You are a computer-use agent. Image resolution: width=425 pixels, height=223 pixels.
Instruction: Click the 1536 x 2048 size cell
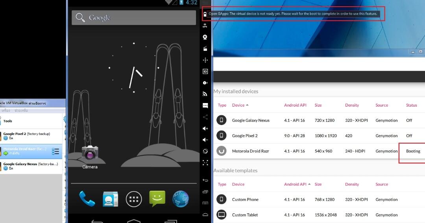tap(325, 215)
